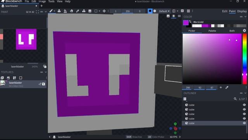Switch to Display mode
The width and height of the screenshot is (248, 140).
tap(242, 11)
